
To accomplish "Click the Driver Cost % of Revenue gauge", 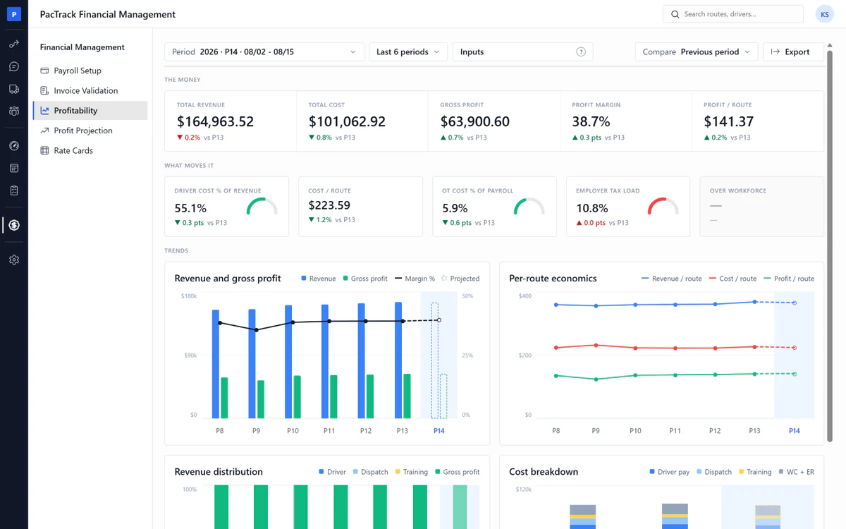I will (262, 207).
